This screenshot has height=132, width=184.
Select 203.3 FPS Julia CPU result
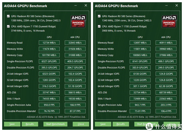click(166, 105)
